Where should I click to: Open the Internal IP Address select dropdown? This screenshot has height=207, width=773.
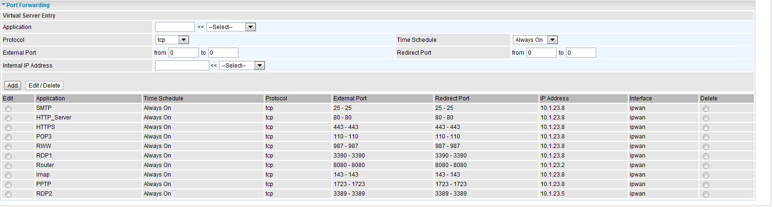(x=242, y=66)
